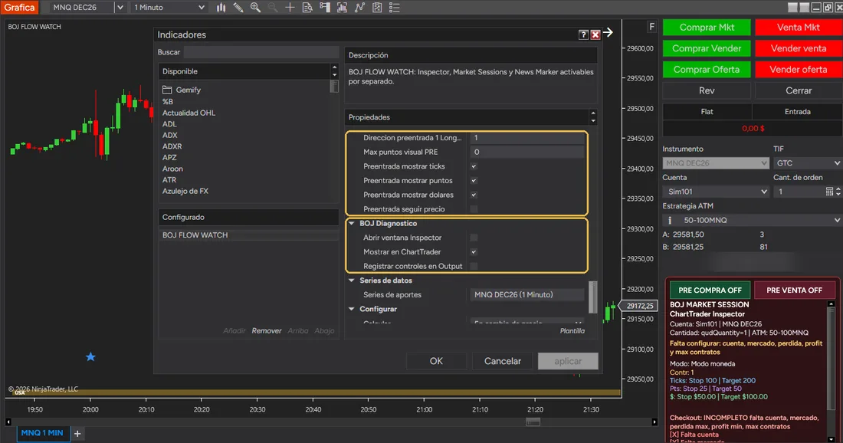Focus the Buscar search field

coord(261,52)
